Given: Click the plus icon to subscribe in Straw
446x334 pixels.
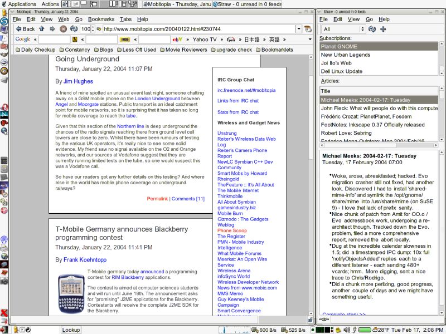Looking at the screenshot, I should point(383,29).
